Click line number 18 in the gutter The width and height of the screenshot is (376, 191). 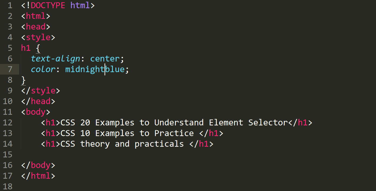click(7, 186)
